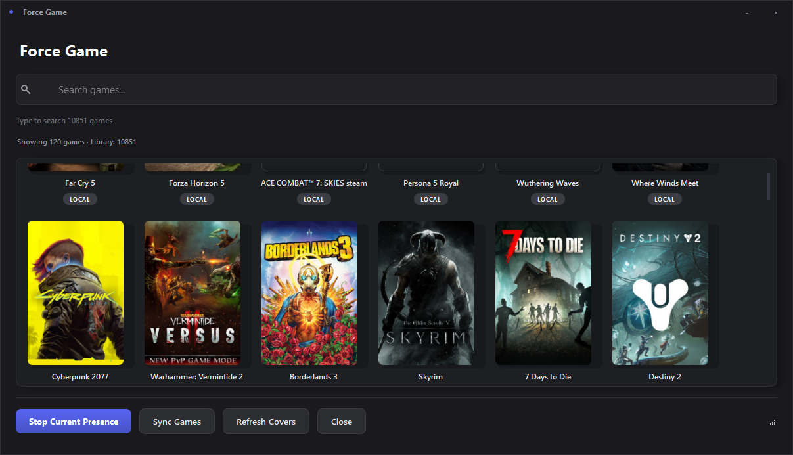Click the Warhammer: Vermintide 2 name label
The height and width of the screenshot is (455, 793).
[x=197, y=377]
